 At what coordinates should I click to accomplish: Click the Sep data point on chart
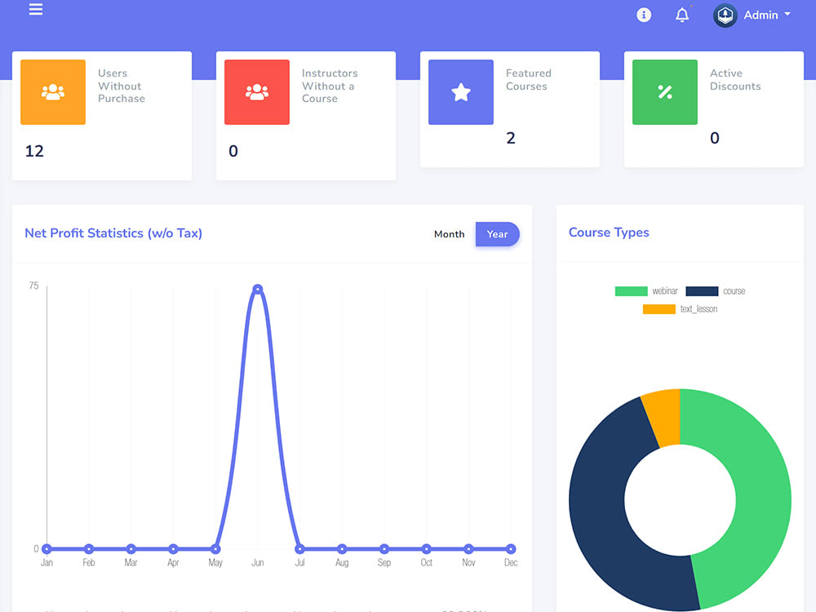pyautogui.click(x=384, y=548)
